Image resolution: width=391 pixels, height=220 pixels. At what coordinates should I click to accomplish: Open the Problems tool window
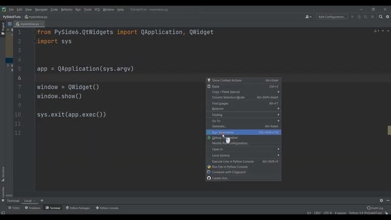click(x=32, y=208)
